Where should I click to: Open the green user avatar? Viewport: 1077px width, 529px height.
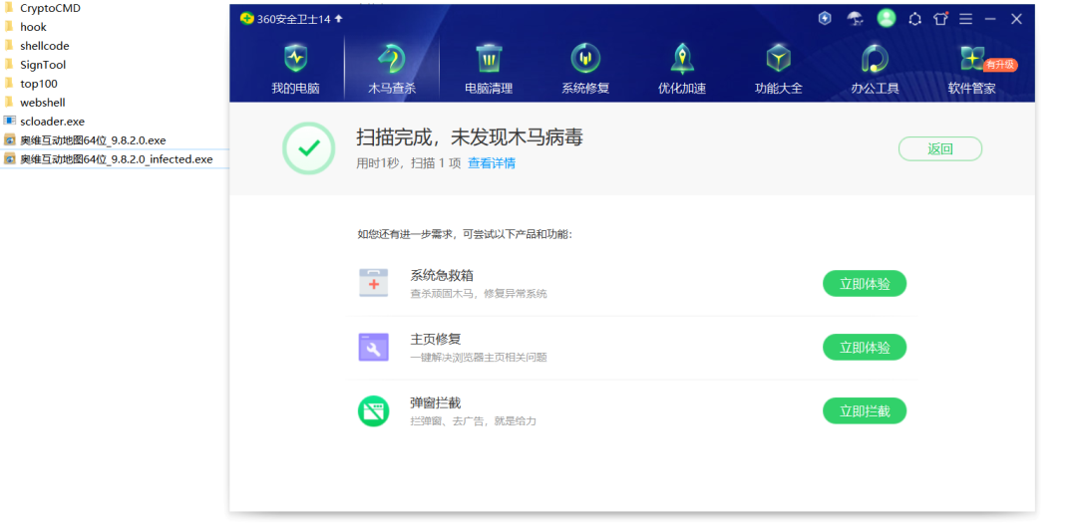(887, 19)
